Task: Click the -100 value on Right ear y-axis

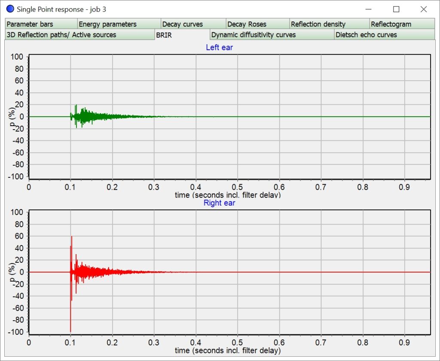Action: pyautogui.click(x=15, y=332)
